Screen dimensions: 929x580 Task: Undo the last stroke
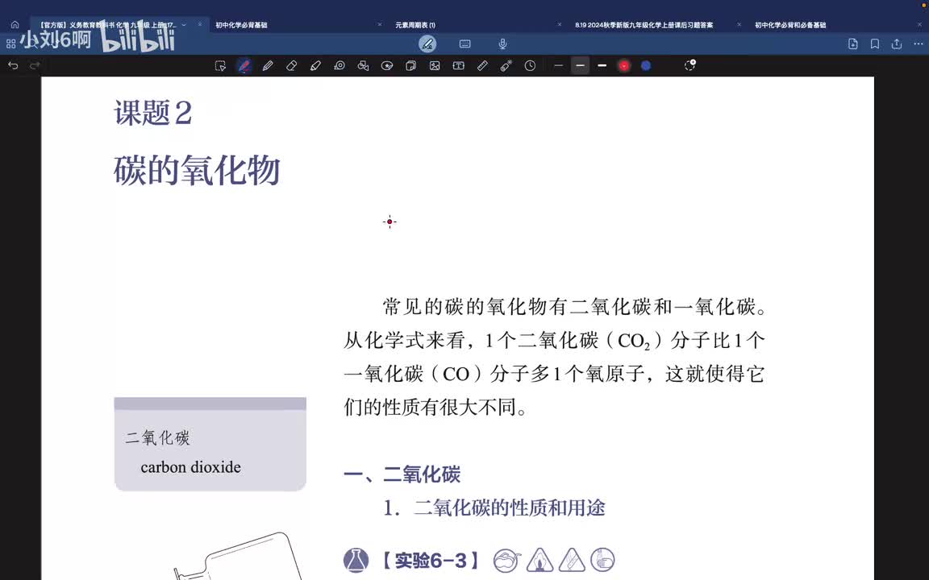[x=13, y=65]
